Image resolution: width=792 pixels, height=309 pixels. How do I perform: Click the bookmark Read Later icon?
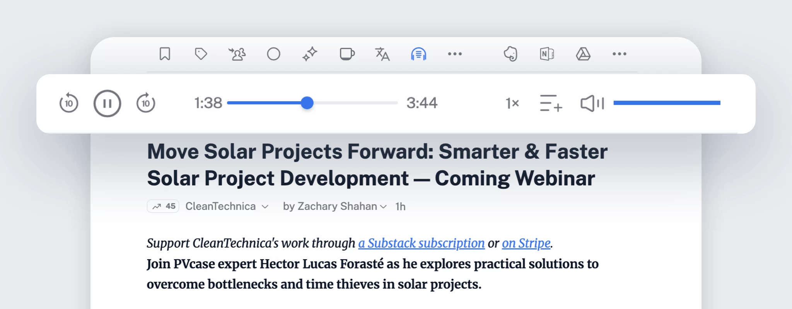coord(165,54)
